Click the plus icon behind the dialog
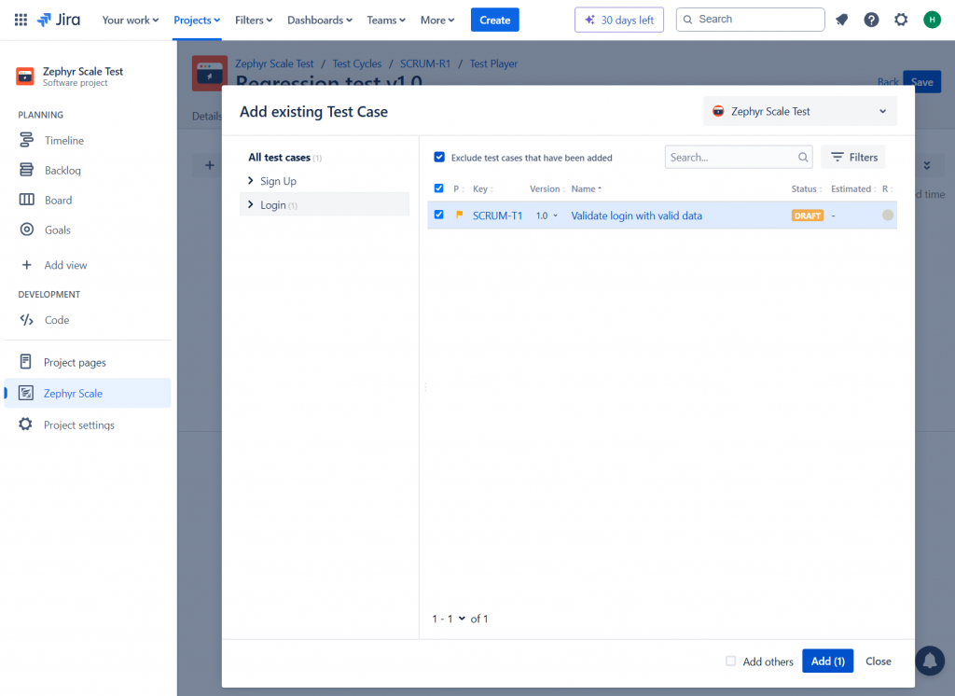Screen dimensions: 955x696 pos(210,165)
